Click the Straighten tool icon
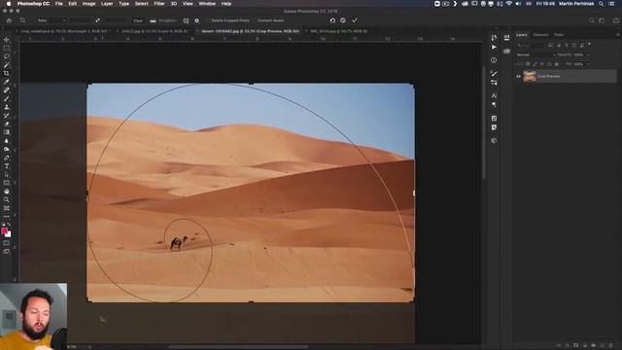622x350 pixels. click(x=153, y=20)
